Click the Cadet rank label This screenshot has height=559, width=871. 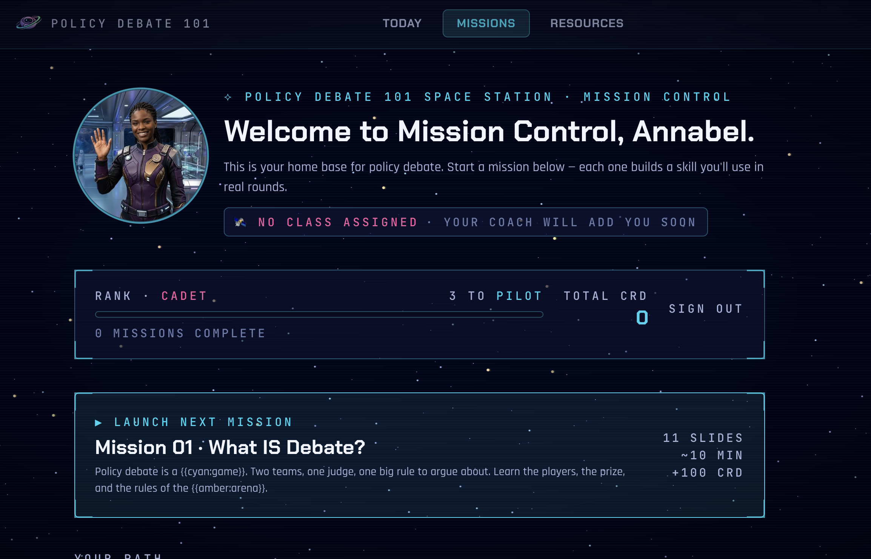coord(185,296)
